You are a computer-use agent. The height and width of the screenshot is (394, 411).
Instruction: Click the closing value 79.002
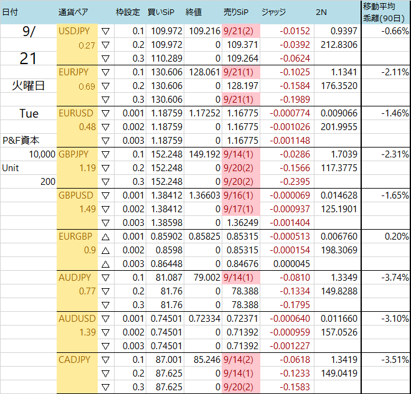click(x=207, y=278)
